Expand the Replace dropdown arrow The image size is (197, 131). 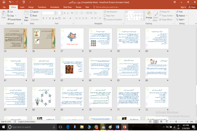coord(186,15)
